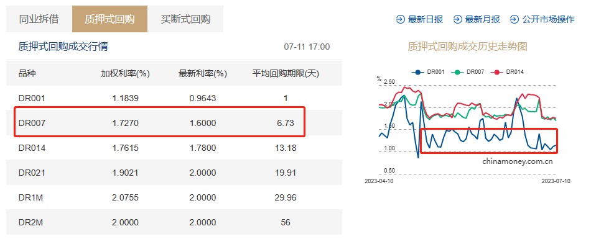Click the average term 6.73

pos(286,123)
